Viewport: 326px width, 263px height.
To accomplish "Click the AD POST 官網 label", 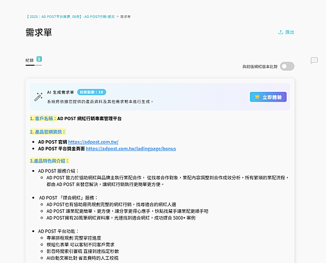I will pos(52,142).
